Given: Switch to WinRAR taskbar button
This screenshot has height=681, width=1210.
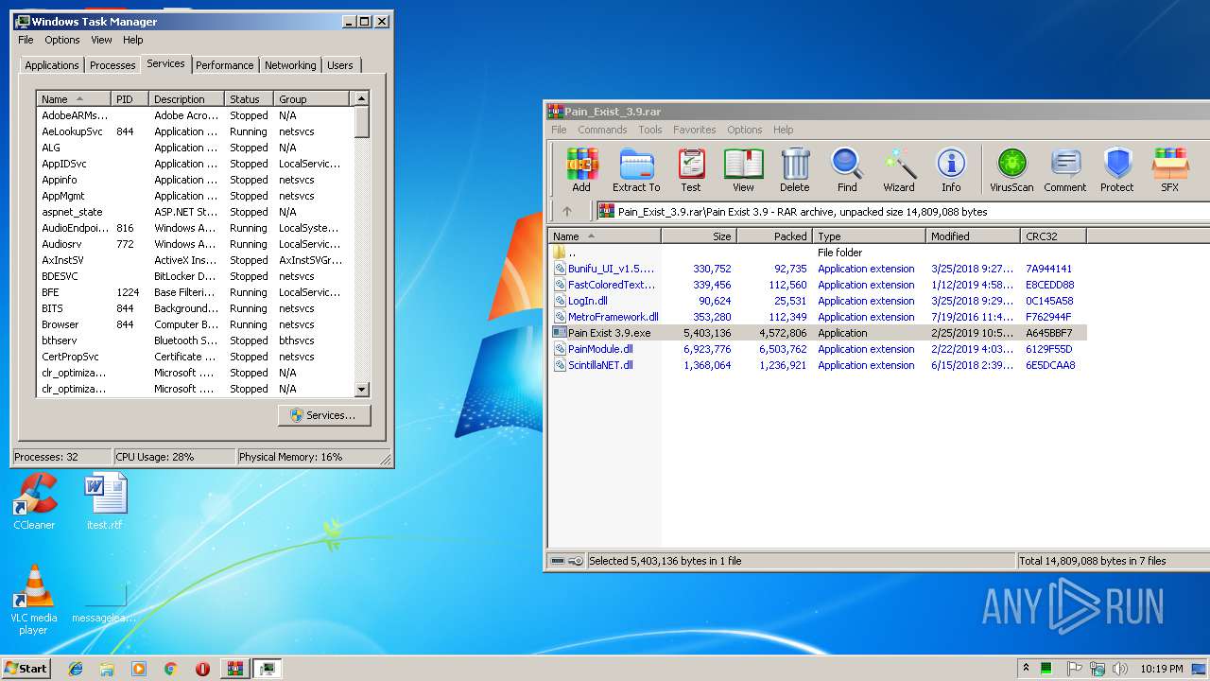Looking at the screenshot, I should coord(234,669).
